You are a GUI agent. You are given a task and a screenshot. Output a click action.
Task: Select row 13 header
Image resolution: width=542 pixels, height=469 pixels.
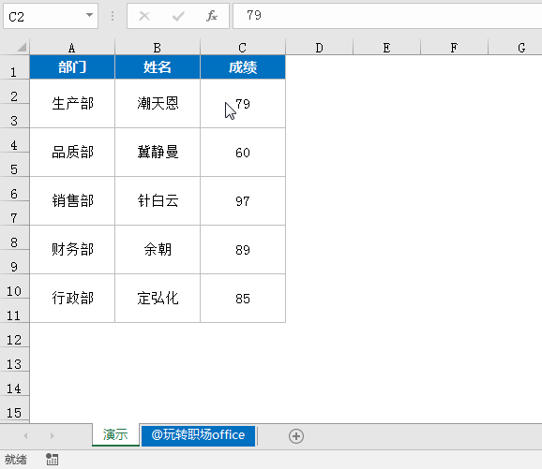pos(14,359)
